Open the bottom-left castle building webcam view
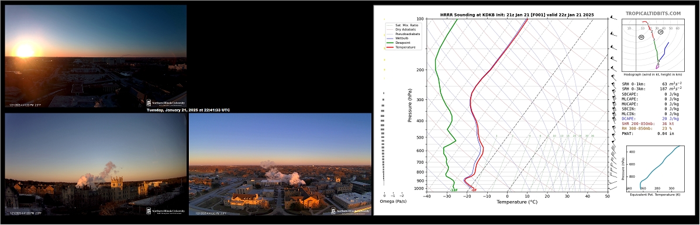The height and width of the screenshot is (225, 700). pos(95,164)
